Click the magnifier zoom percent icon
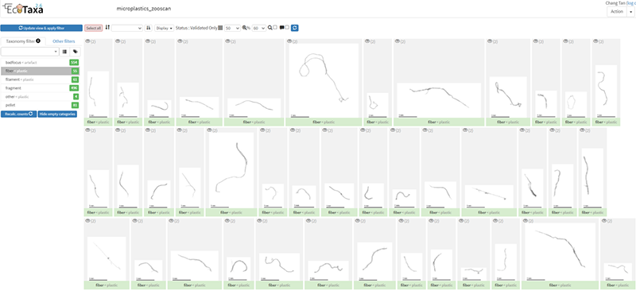 click(x=246, y=28)
